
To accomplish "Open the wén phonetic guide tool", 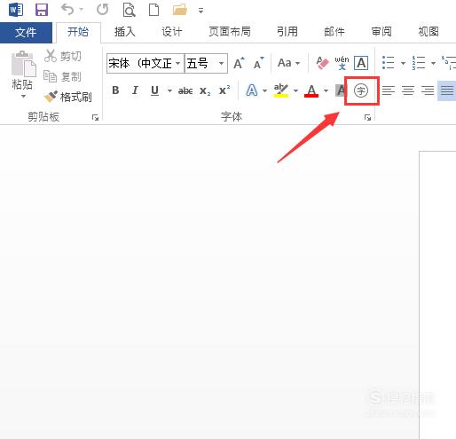I will pyautogui.click(x=342, y=63).
